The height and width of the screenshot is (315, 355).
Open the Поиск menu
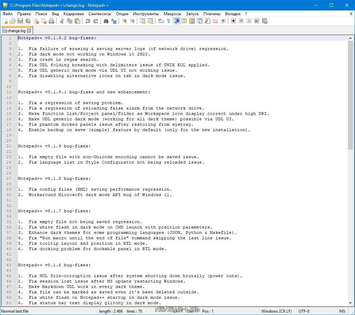[x=42, y=14]
